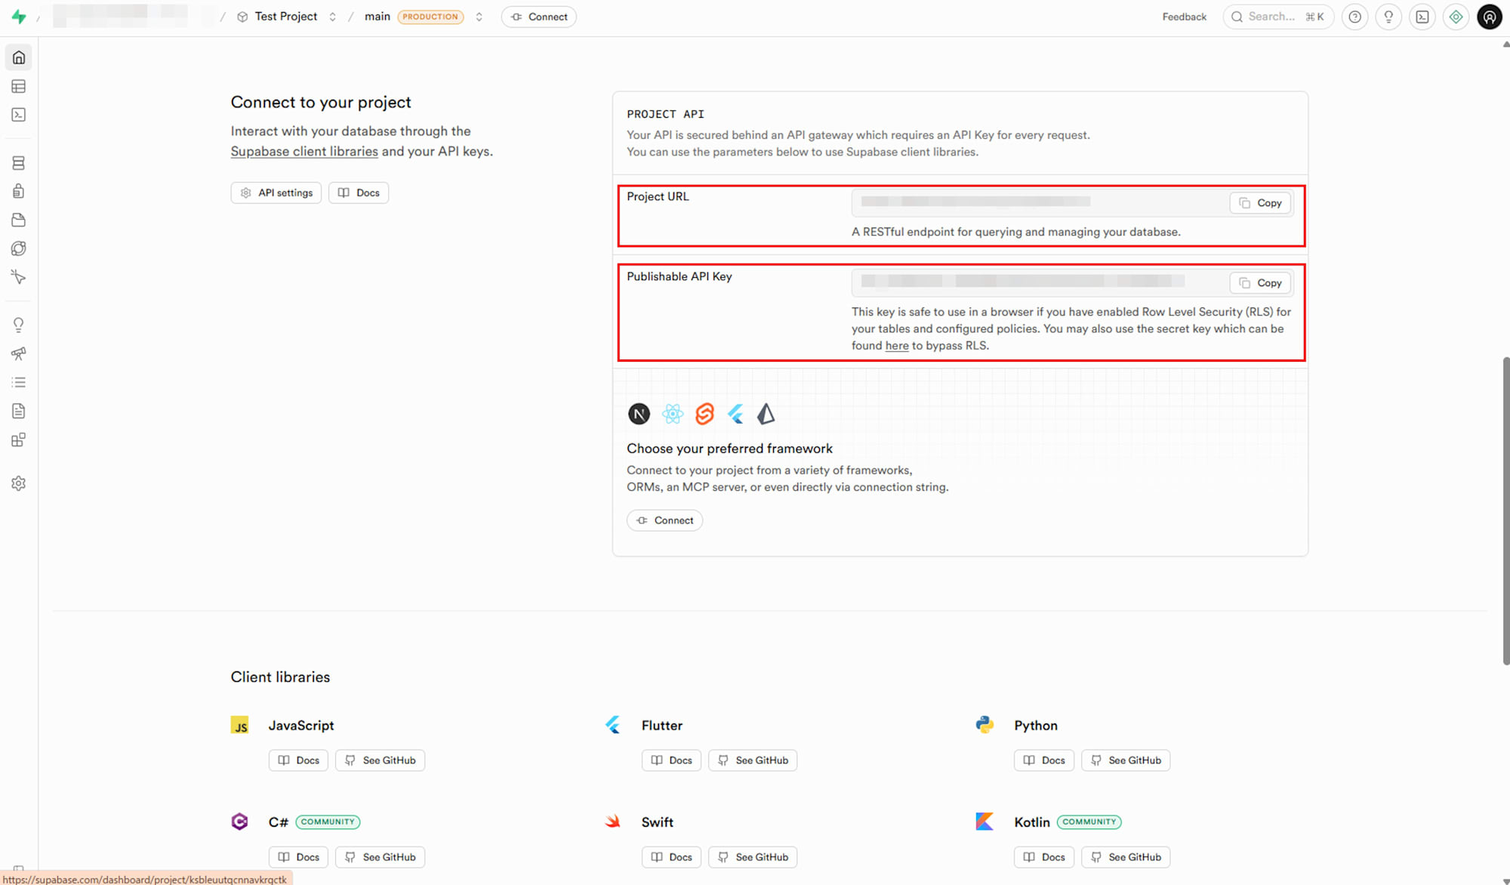The image size is (1510, 885).
Task: Open Table Editor in sidebar
Action: point(19,86)
